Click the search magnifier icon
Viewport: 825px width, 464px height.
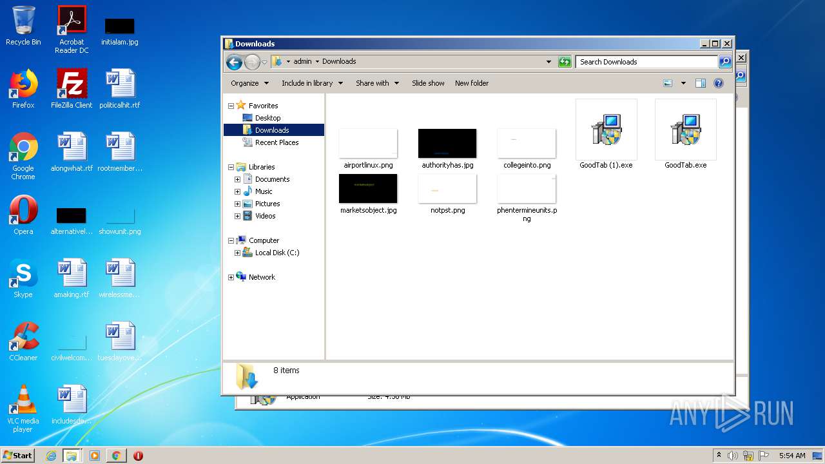725,62
